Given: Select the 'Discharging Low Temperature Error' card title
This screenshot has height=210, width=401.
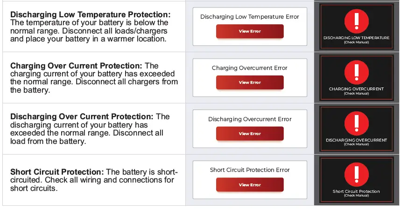Looking at the screenshot, I should (x=250, y=17).
